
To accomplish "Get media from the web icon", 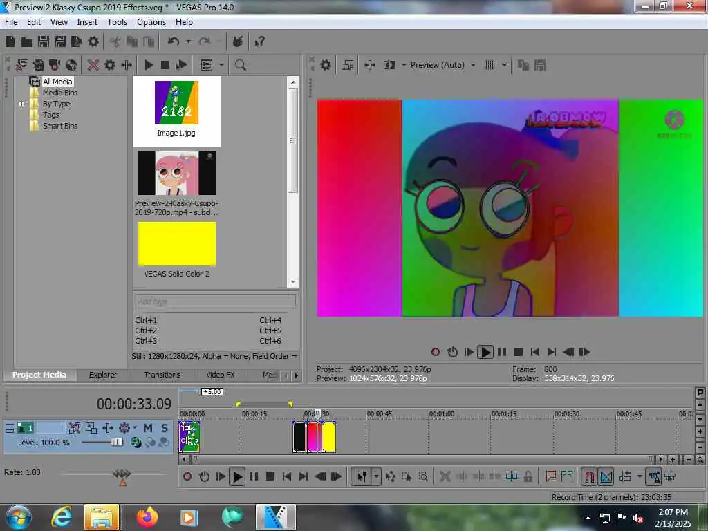I will [x=71, y=65].
